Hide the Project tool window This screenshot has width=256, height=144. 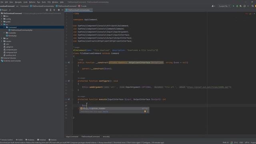(x=62, y=10)
